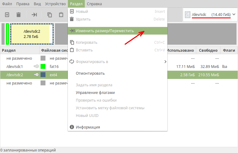Click Задать имя раздела menu entry
The width and height of the screenshot is (238, 153).
click(118, 85)
